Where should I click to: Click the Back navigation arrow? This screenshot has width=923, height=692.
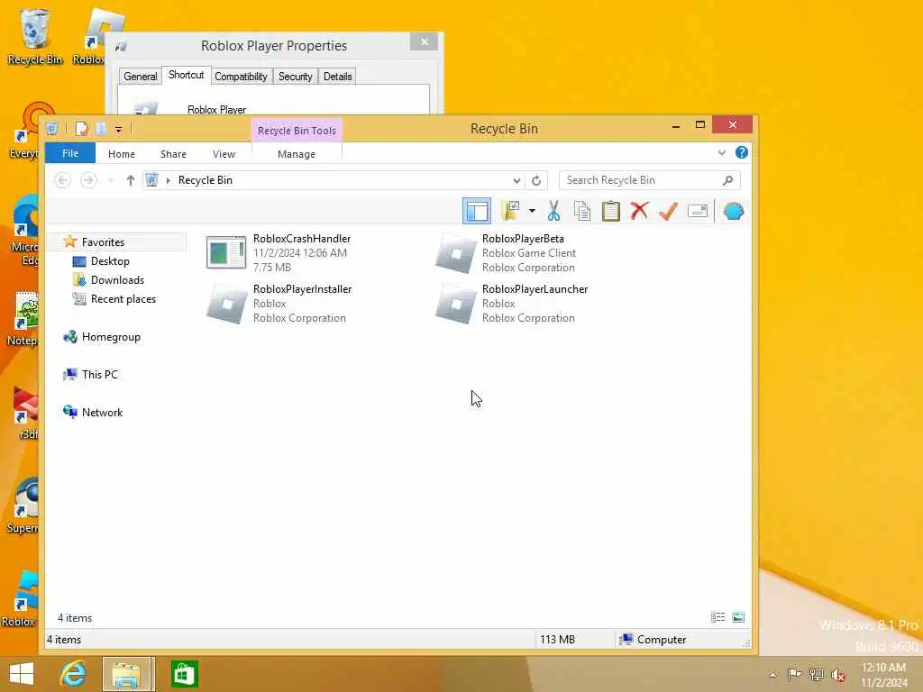62,180
